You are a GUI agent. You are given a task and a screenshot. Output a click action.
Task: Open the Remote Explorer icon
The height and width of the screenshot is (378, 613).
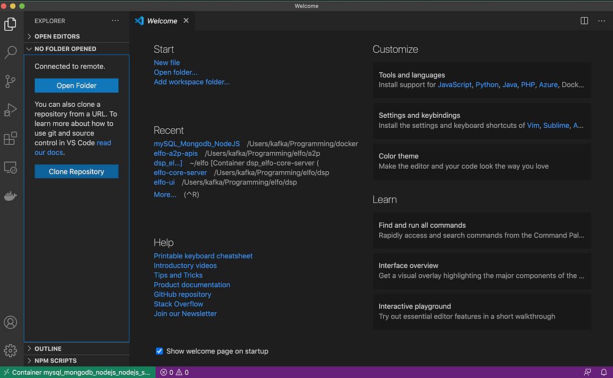pos(10,168)
